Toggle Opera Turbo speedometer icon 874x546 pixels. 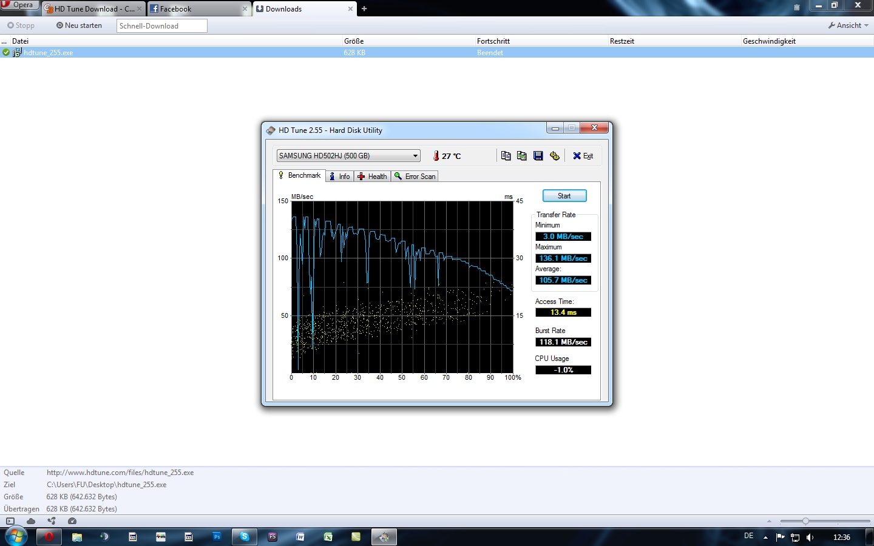click(x=72, y=521)
